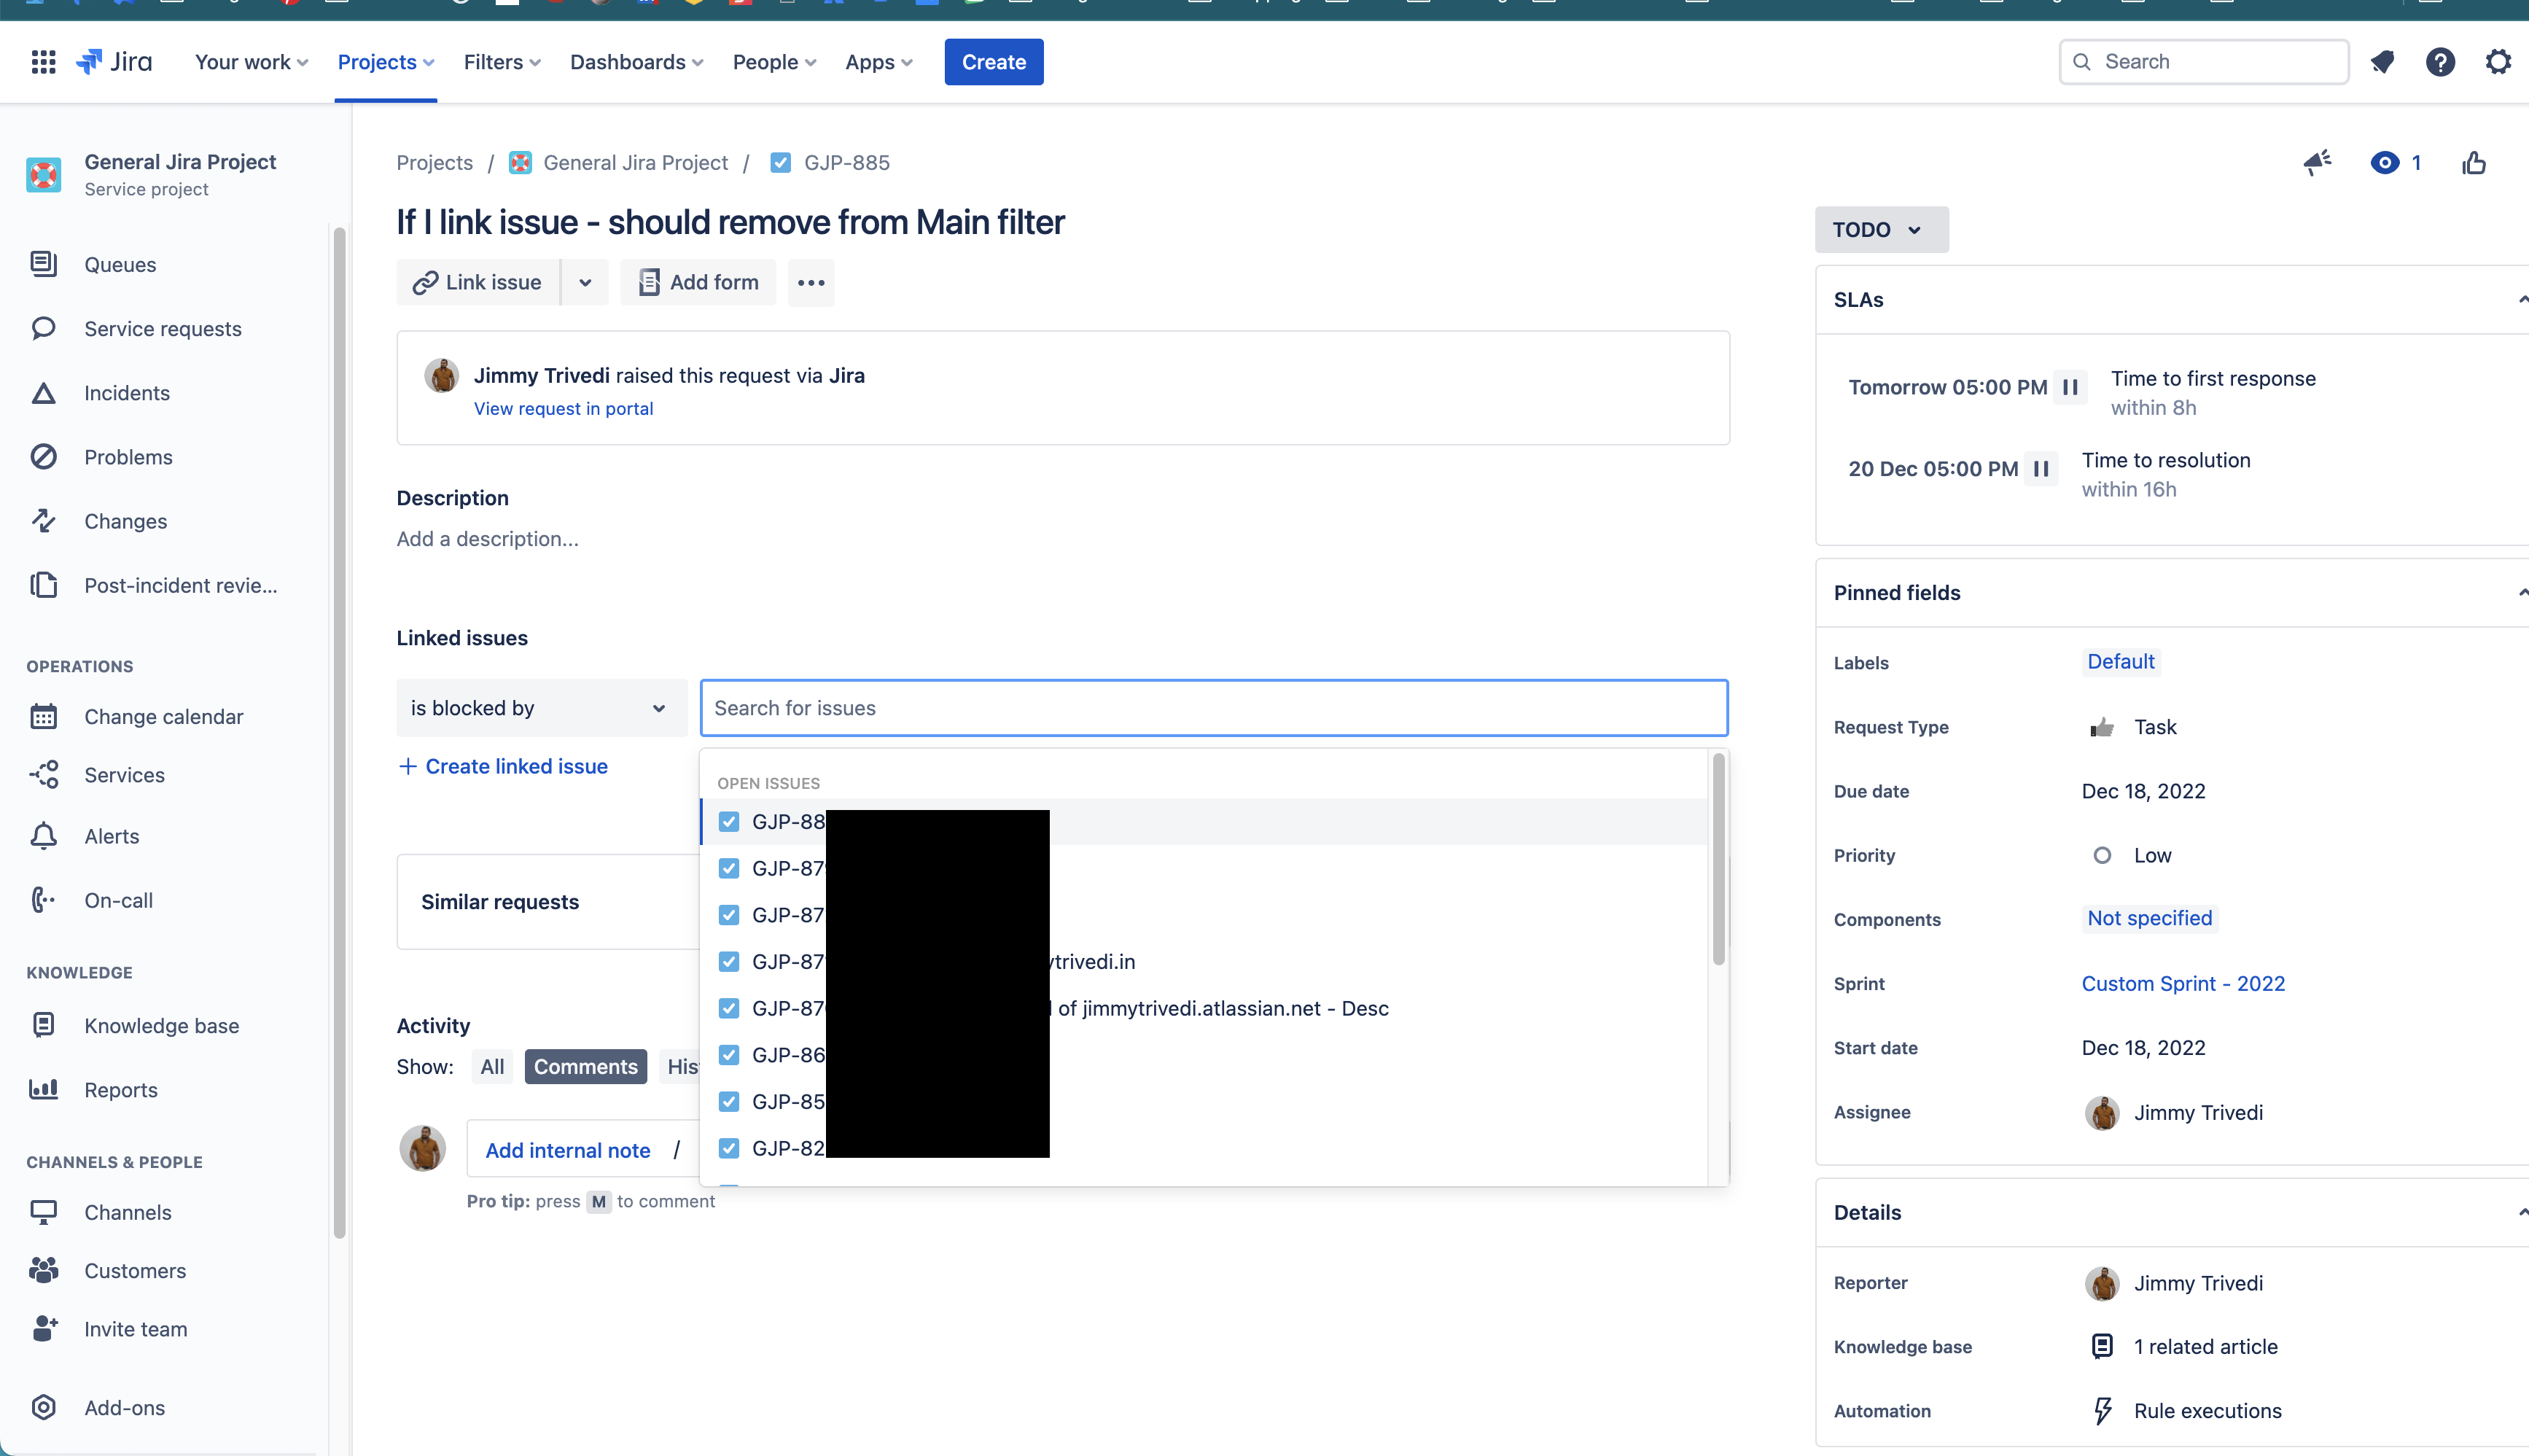
Task: Click the blue Create button
Action: (994, 62)
